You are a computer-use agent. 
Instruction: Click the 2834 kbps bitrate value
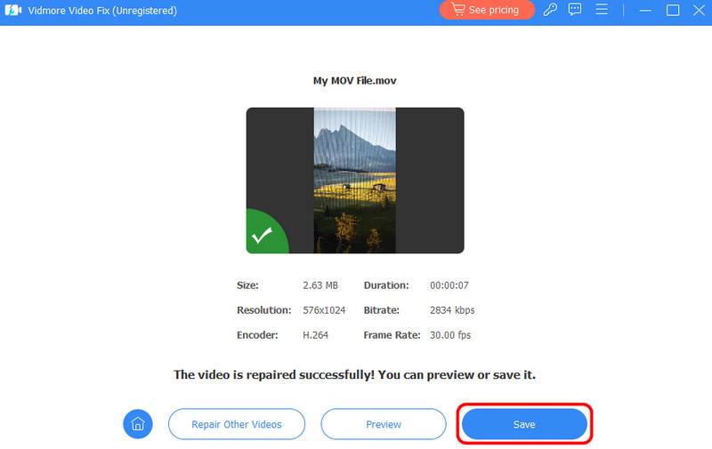454,310
